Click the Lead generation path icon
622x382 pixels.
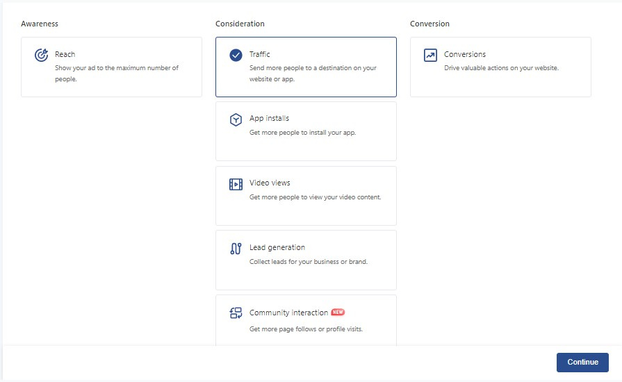tap(236, 249)
